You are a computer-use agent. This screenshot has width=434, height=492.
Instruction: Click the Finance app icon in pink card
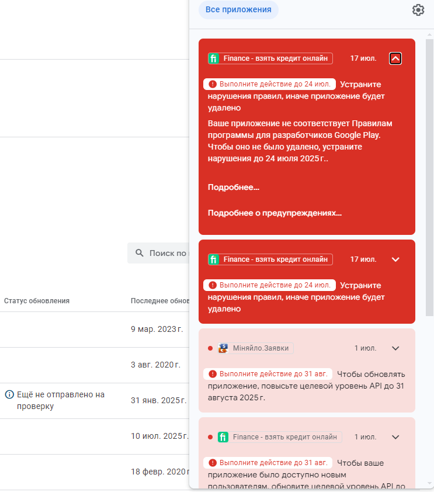223,437
